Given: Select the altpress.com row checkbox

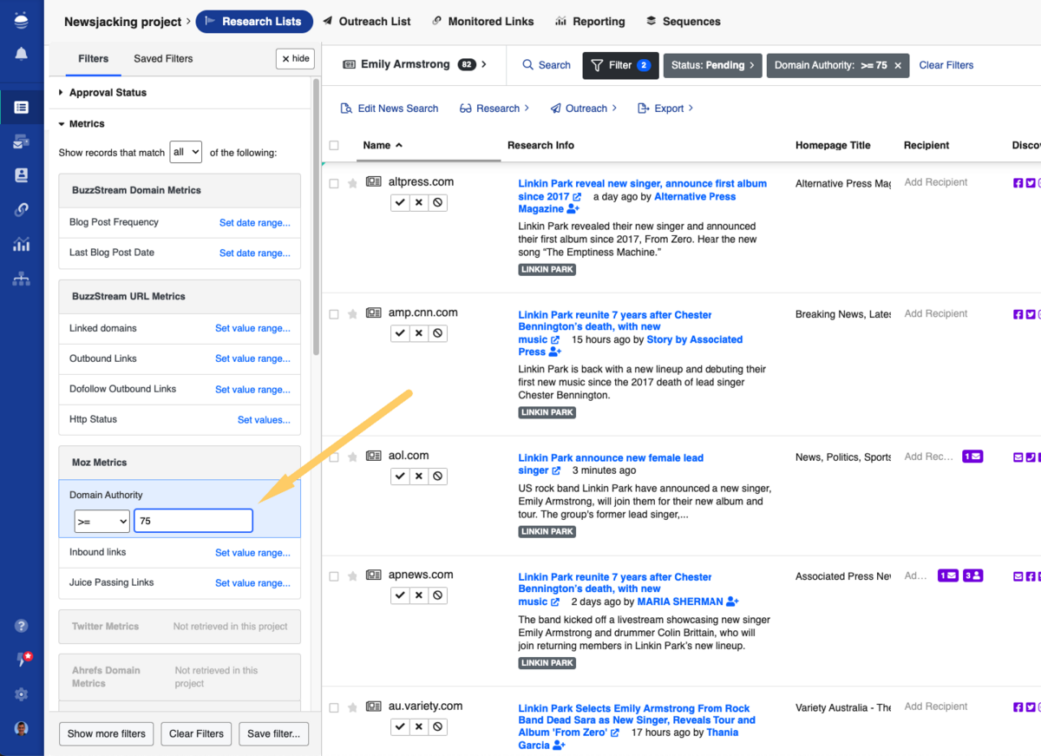Looking at the screenshot, I should coord(334,183).
